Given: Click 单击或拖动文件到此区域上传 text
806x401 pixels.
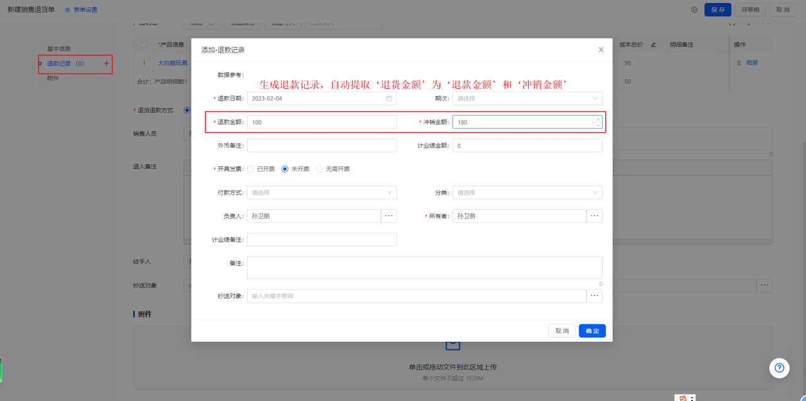Looking at the screenshot, I should tap(453, 367).
